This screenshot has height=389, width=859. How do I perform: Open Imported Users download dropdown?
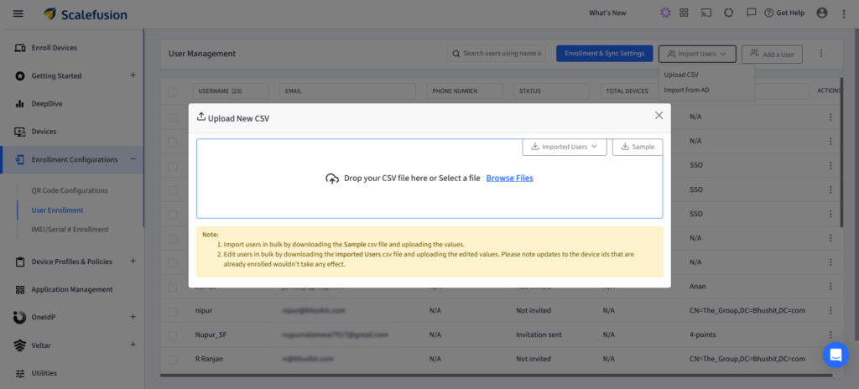click(x=565, y=147)
